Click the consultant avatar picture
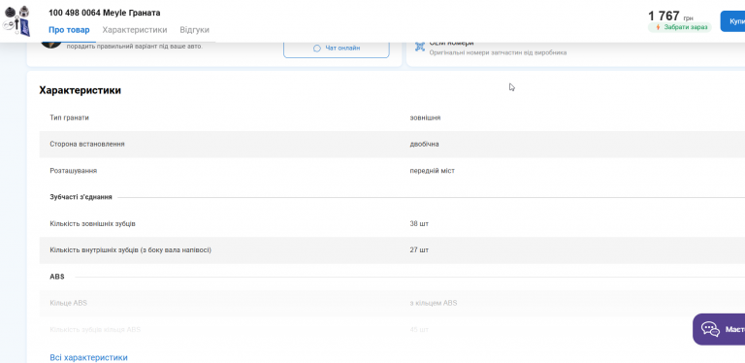 (x=51, y=45)
